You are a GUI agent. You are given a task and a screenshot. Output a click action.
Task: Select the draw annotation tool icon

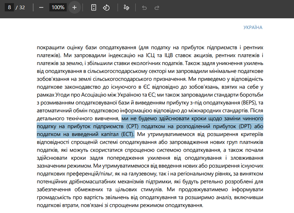tap(126, 8)
